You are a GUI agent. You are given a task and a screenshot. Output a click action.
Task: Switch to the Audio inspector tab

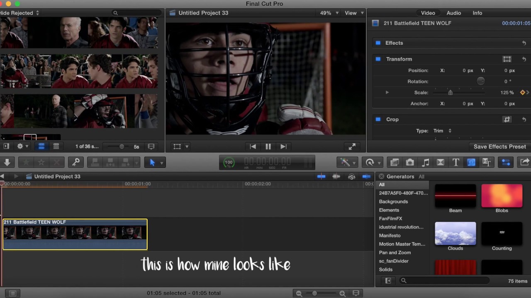453,13
